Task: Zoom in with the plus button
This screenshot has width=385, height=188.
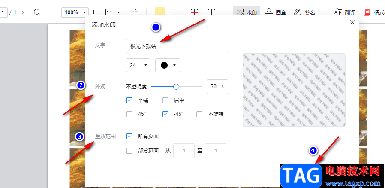Action: coord(93,12)
